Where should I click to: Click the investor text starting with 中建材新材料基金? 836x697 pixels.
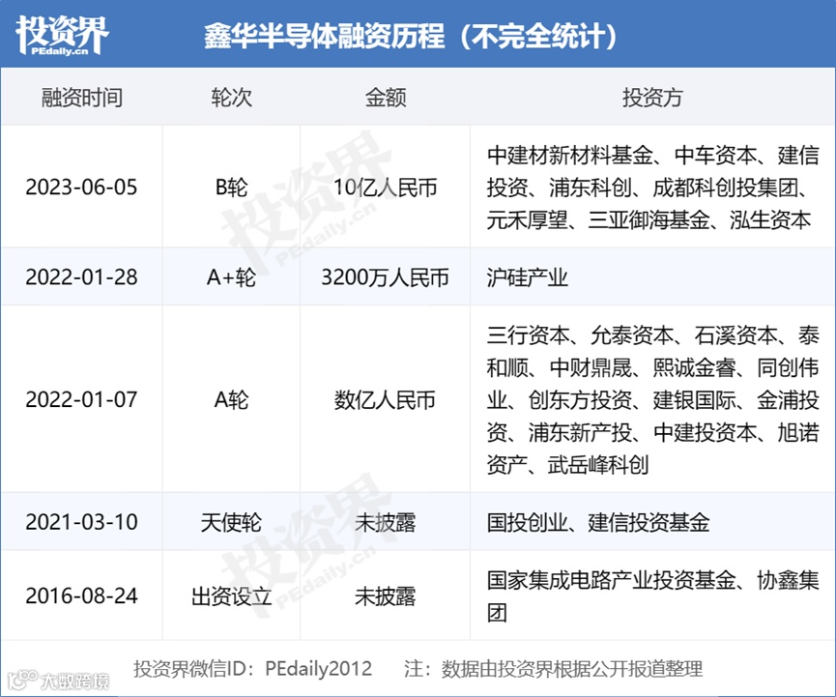point(652,188)
